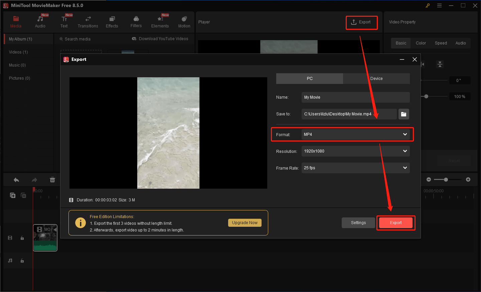Select the Motion feature
Screen dimensions: 481x292
[184, 21]
